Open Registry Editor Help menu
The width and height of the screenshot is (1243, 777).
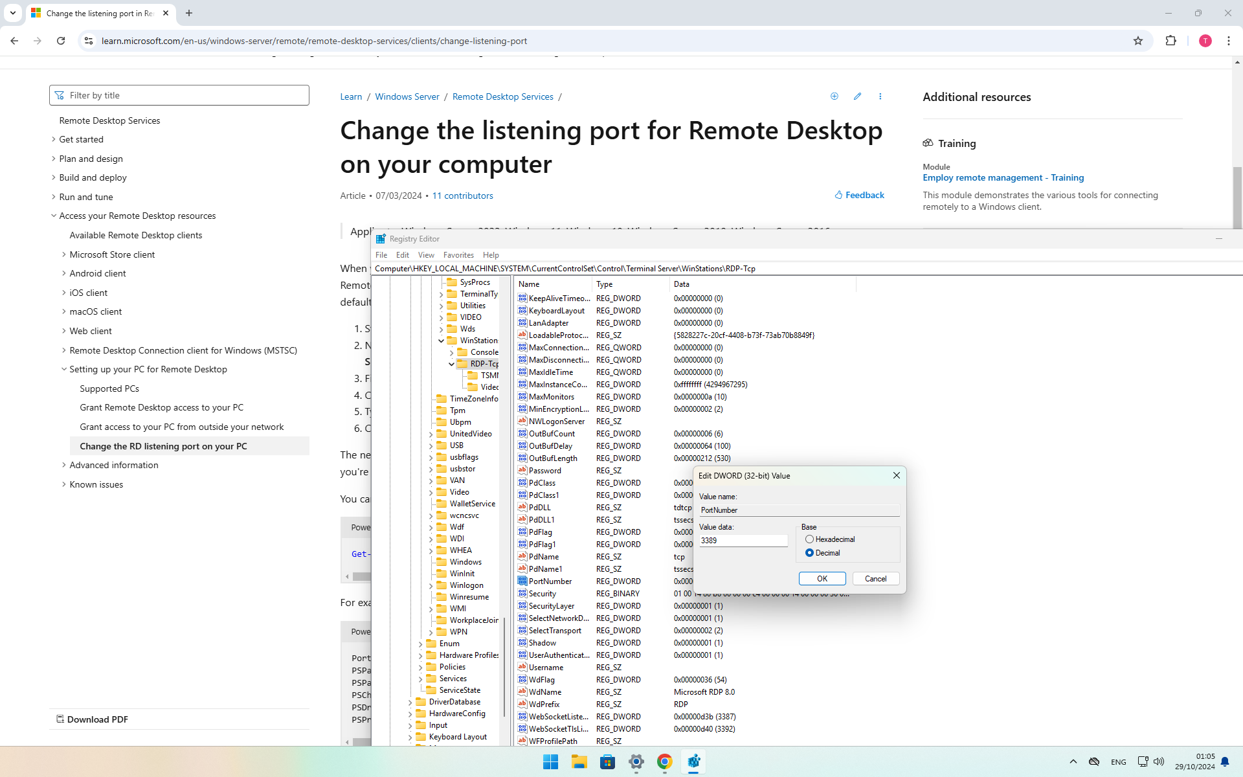(x=491, y=255)
